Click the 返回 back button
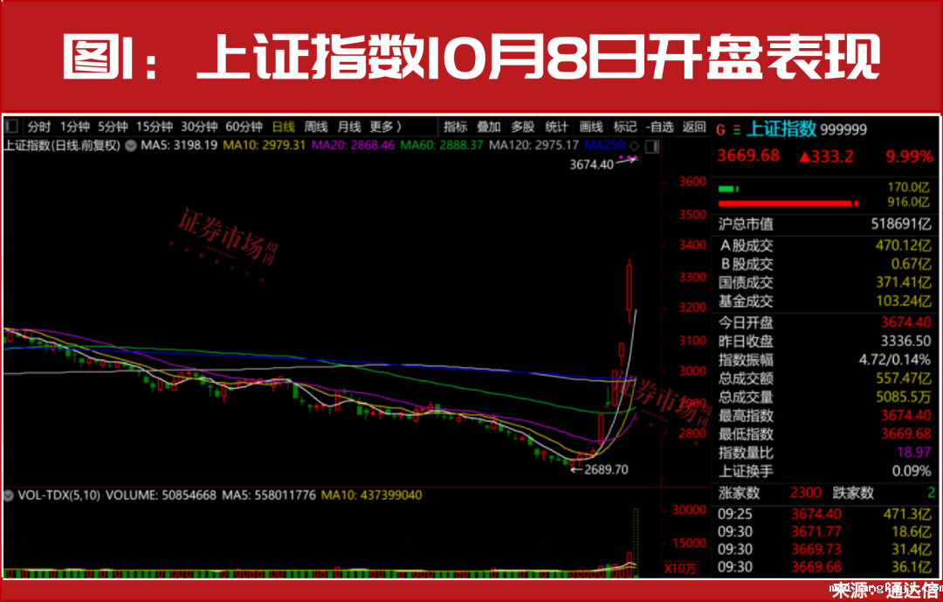The width and height of the screenshot is (943, 602). [x=694, y=127]
